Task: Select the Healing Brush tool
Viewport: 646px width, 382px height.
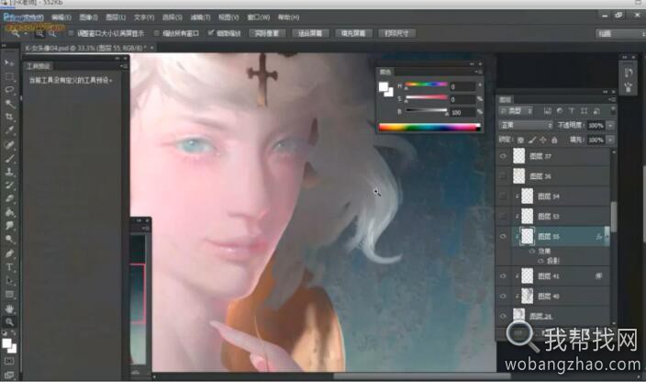Action: (x=9, y=145)
